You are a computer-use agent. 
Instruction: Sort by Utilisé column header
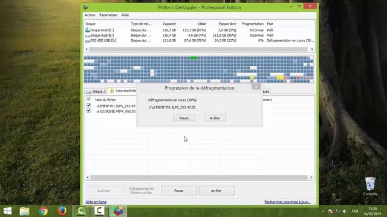point(201,24)
